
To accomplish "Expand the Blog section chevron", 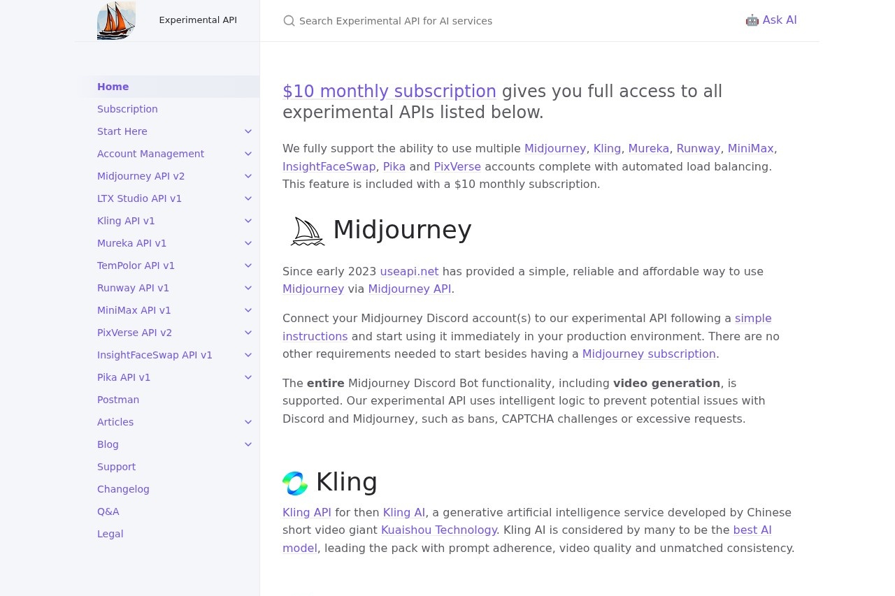I will coord(248,444).
